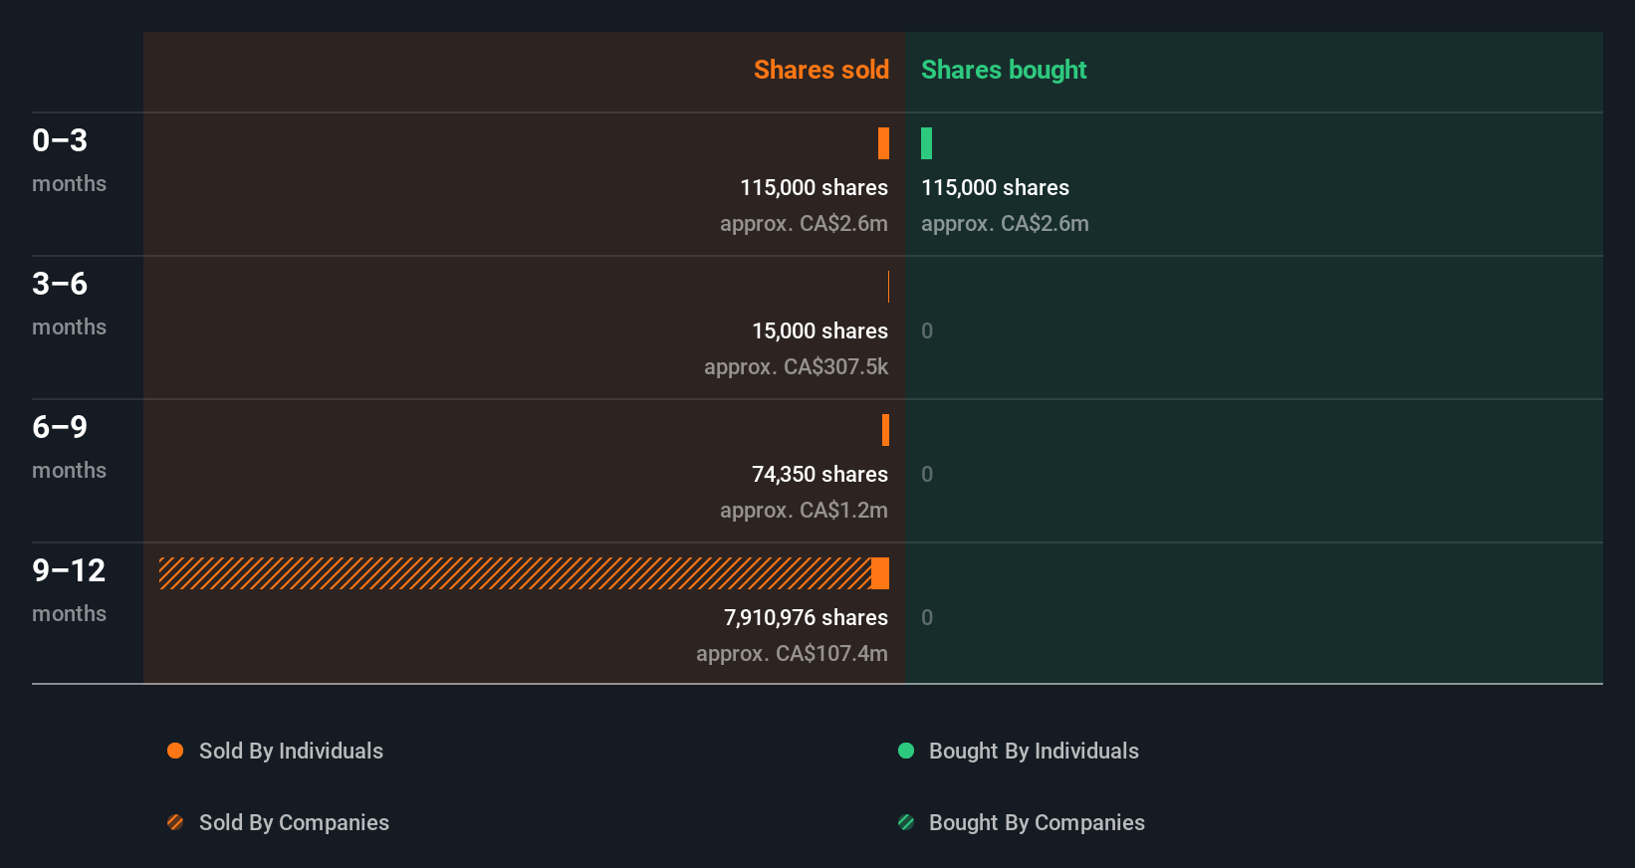The width and height of the screenshot is (1635, 868).
Task: Click the thin 3–6 months sold bar
Action: 888,287
